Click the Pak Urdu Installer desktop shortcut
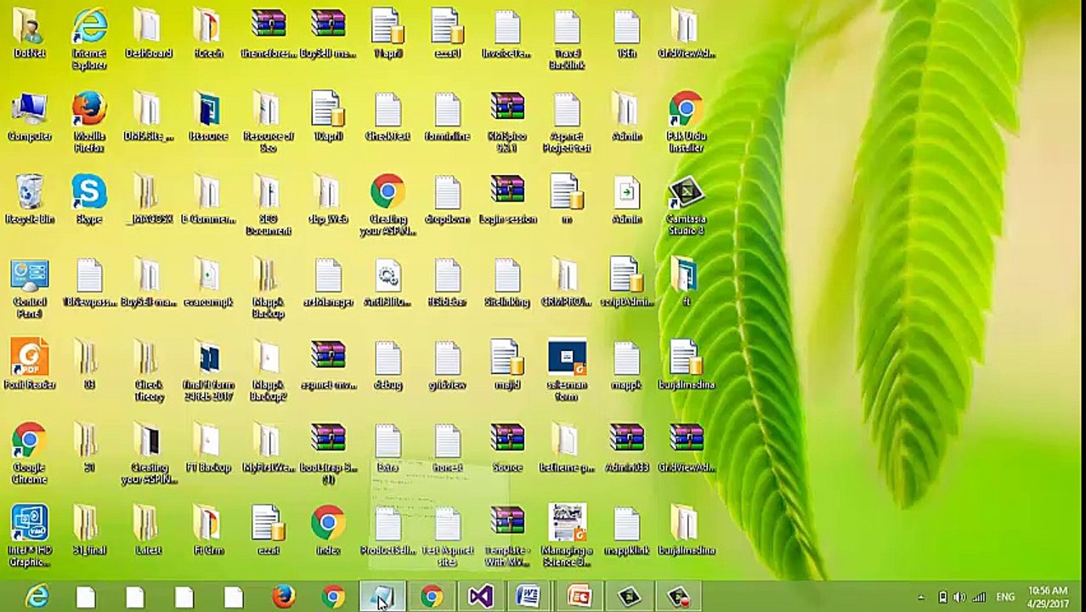The image size is (1086, 612). [685, 110]
